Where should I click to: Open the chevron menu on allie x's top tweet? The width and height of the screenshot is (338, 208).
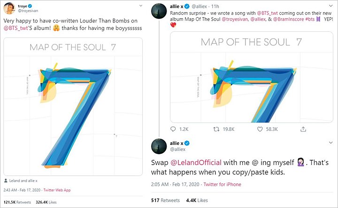[331, 6]
